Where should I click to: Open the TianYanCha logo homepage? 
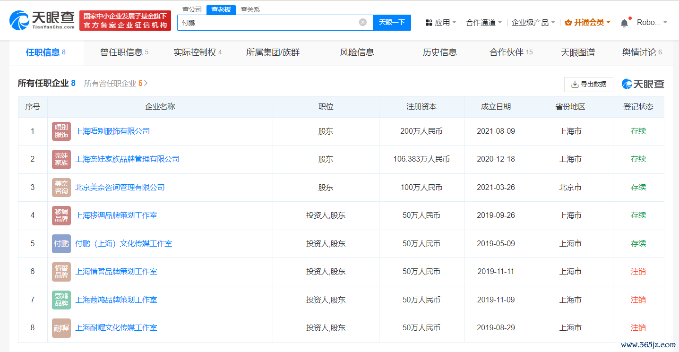point(42,20)
